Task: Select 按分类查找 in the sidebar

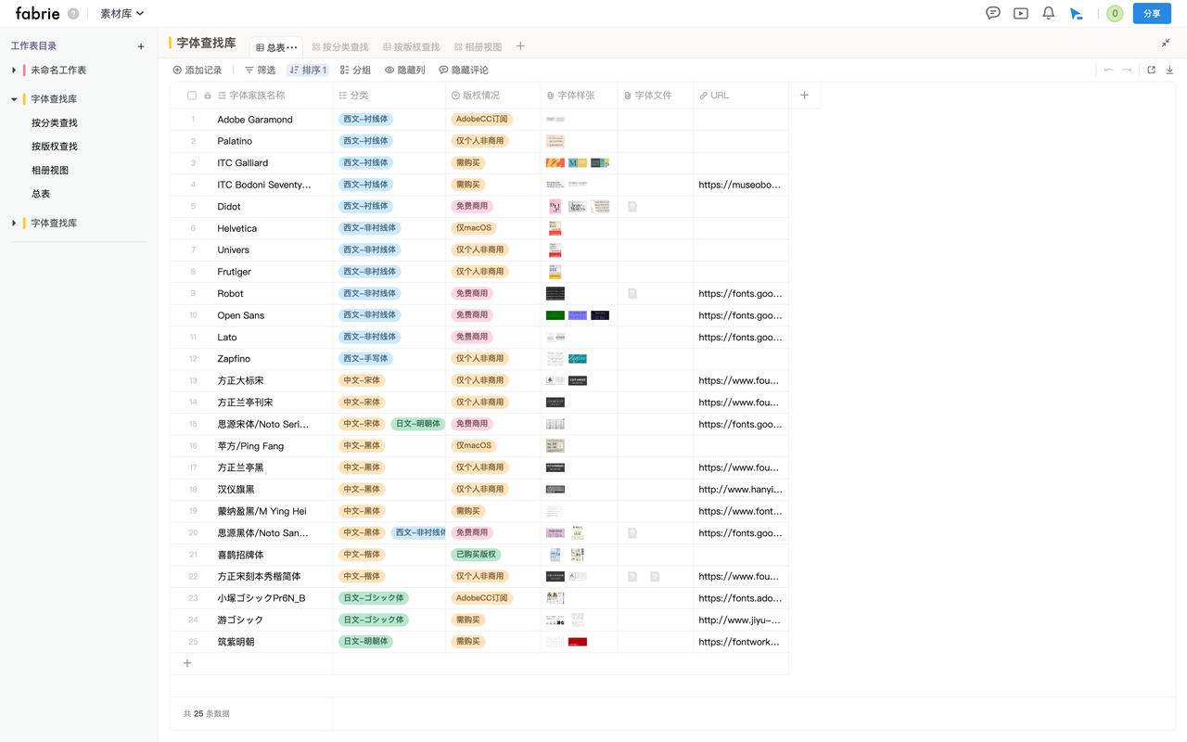Action: (x=55, y=123)
